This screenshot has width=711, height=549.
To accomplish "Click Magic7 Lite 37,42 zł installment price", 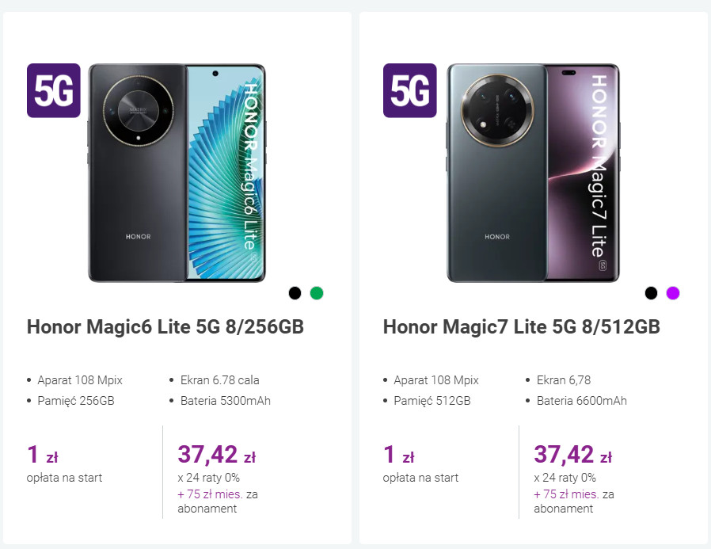I will (x=572, y=455).
